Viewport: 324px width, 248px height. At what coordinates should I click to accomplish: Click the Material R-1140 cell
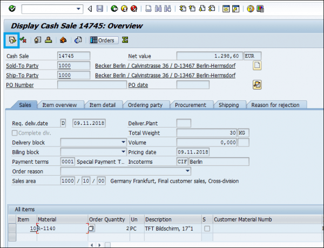(x=63, y=229)
